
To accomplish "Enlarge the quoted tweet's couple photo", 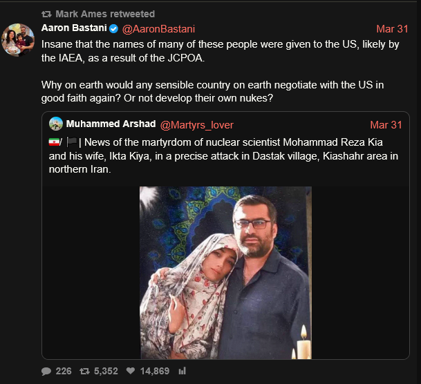I will (225, 273).
